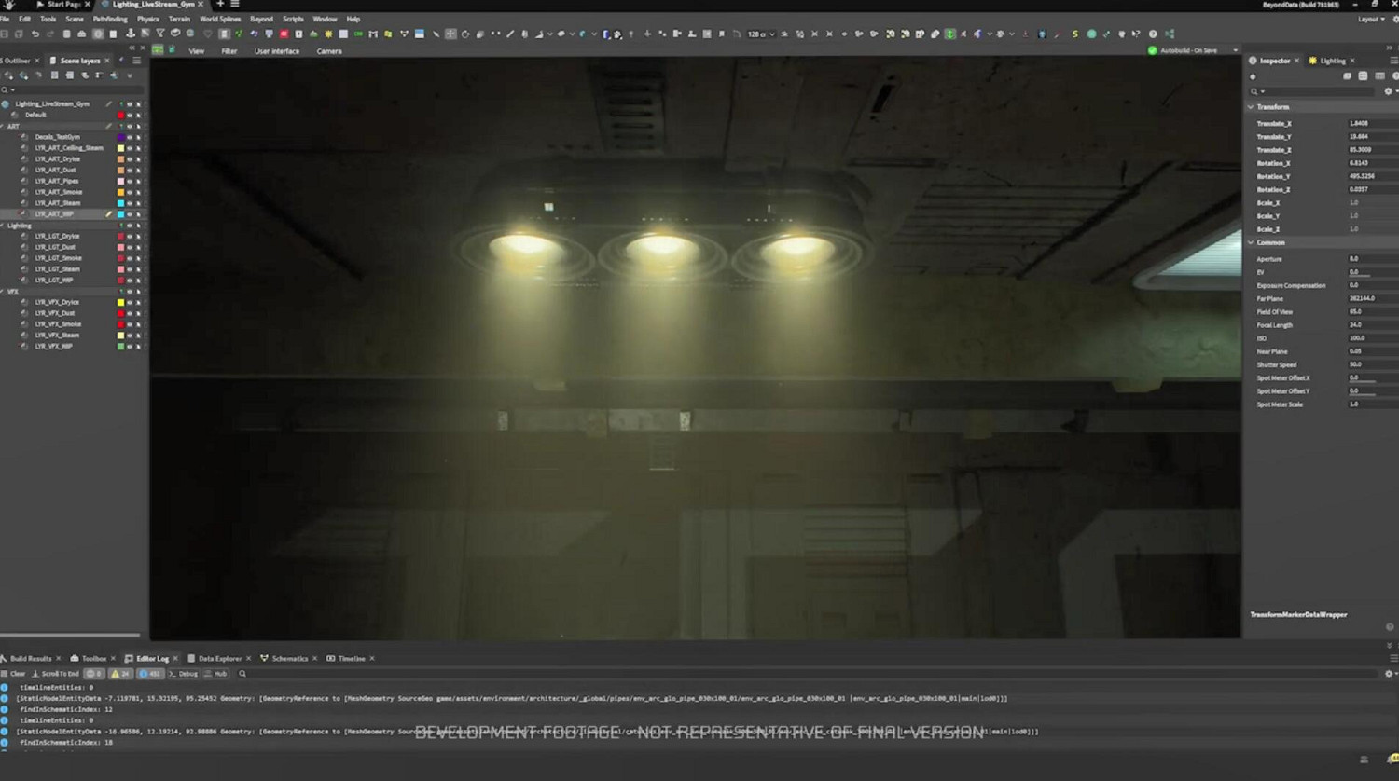Viewport: 1399px width, 781px height.
Task: Collapse the Transform section in Inspector
Action: [x=1252, y=107]
